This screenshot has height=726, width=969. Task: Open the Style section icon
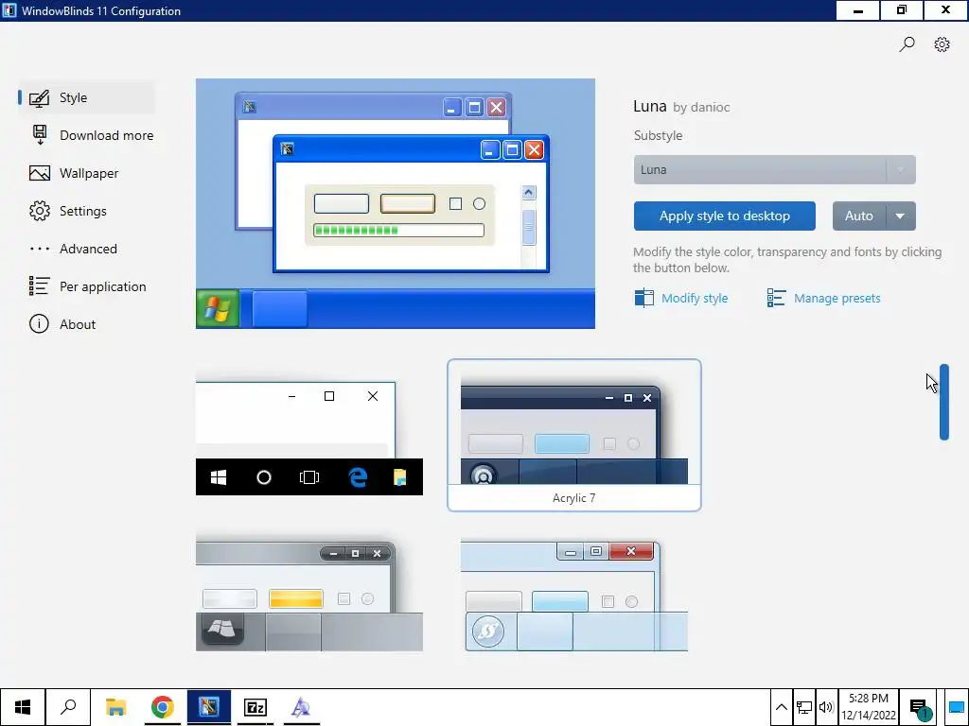(x=40, y=98)
